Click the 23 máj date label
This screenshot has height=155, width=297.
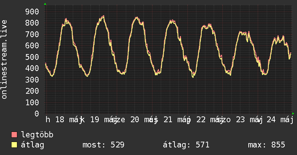click(249, 120)
